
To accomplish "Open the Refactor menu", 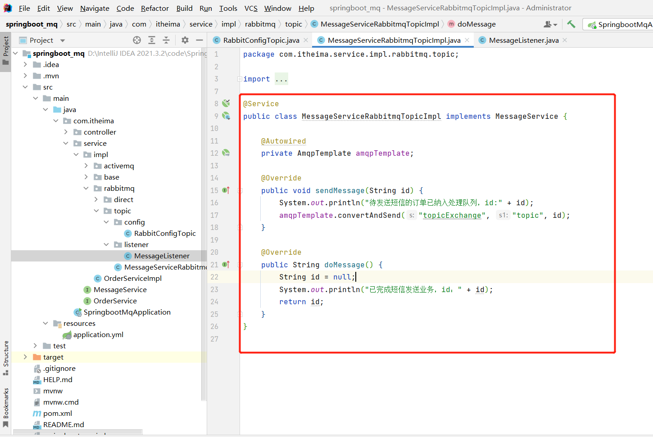I will (154, 8).
